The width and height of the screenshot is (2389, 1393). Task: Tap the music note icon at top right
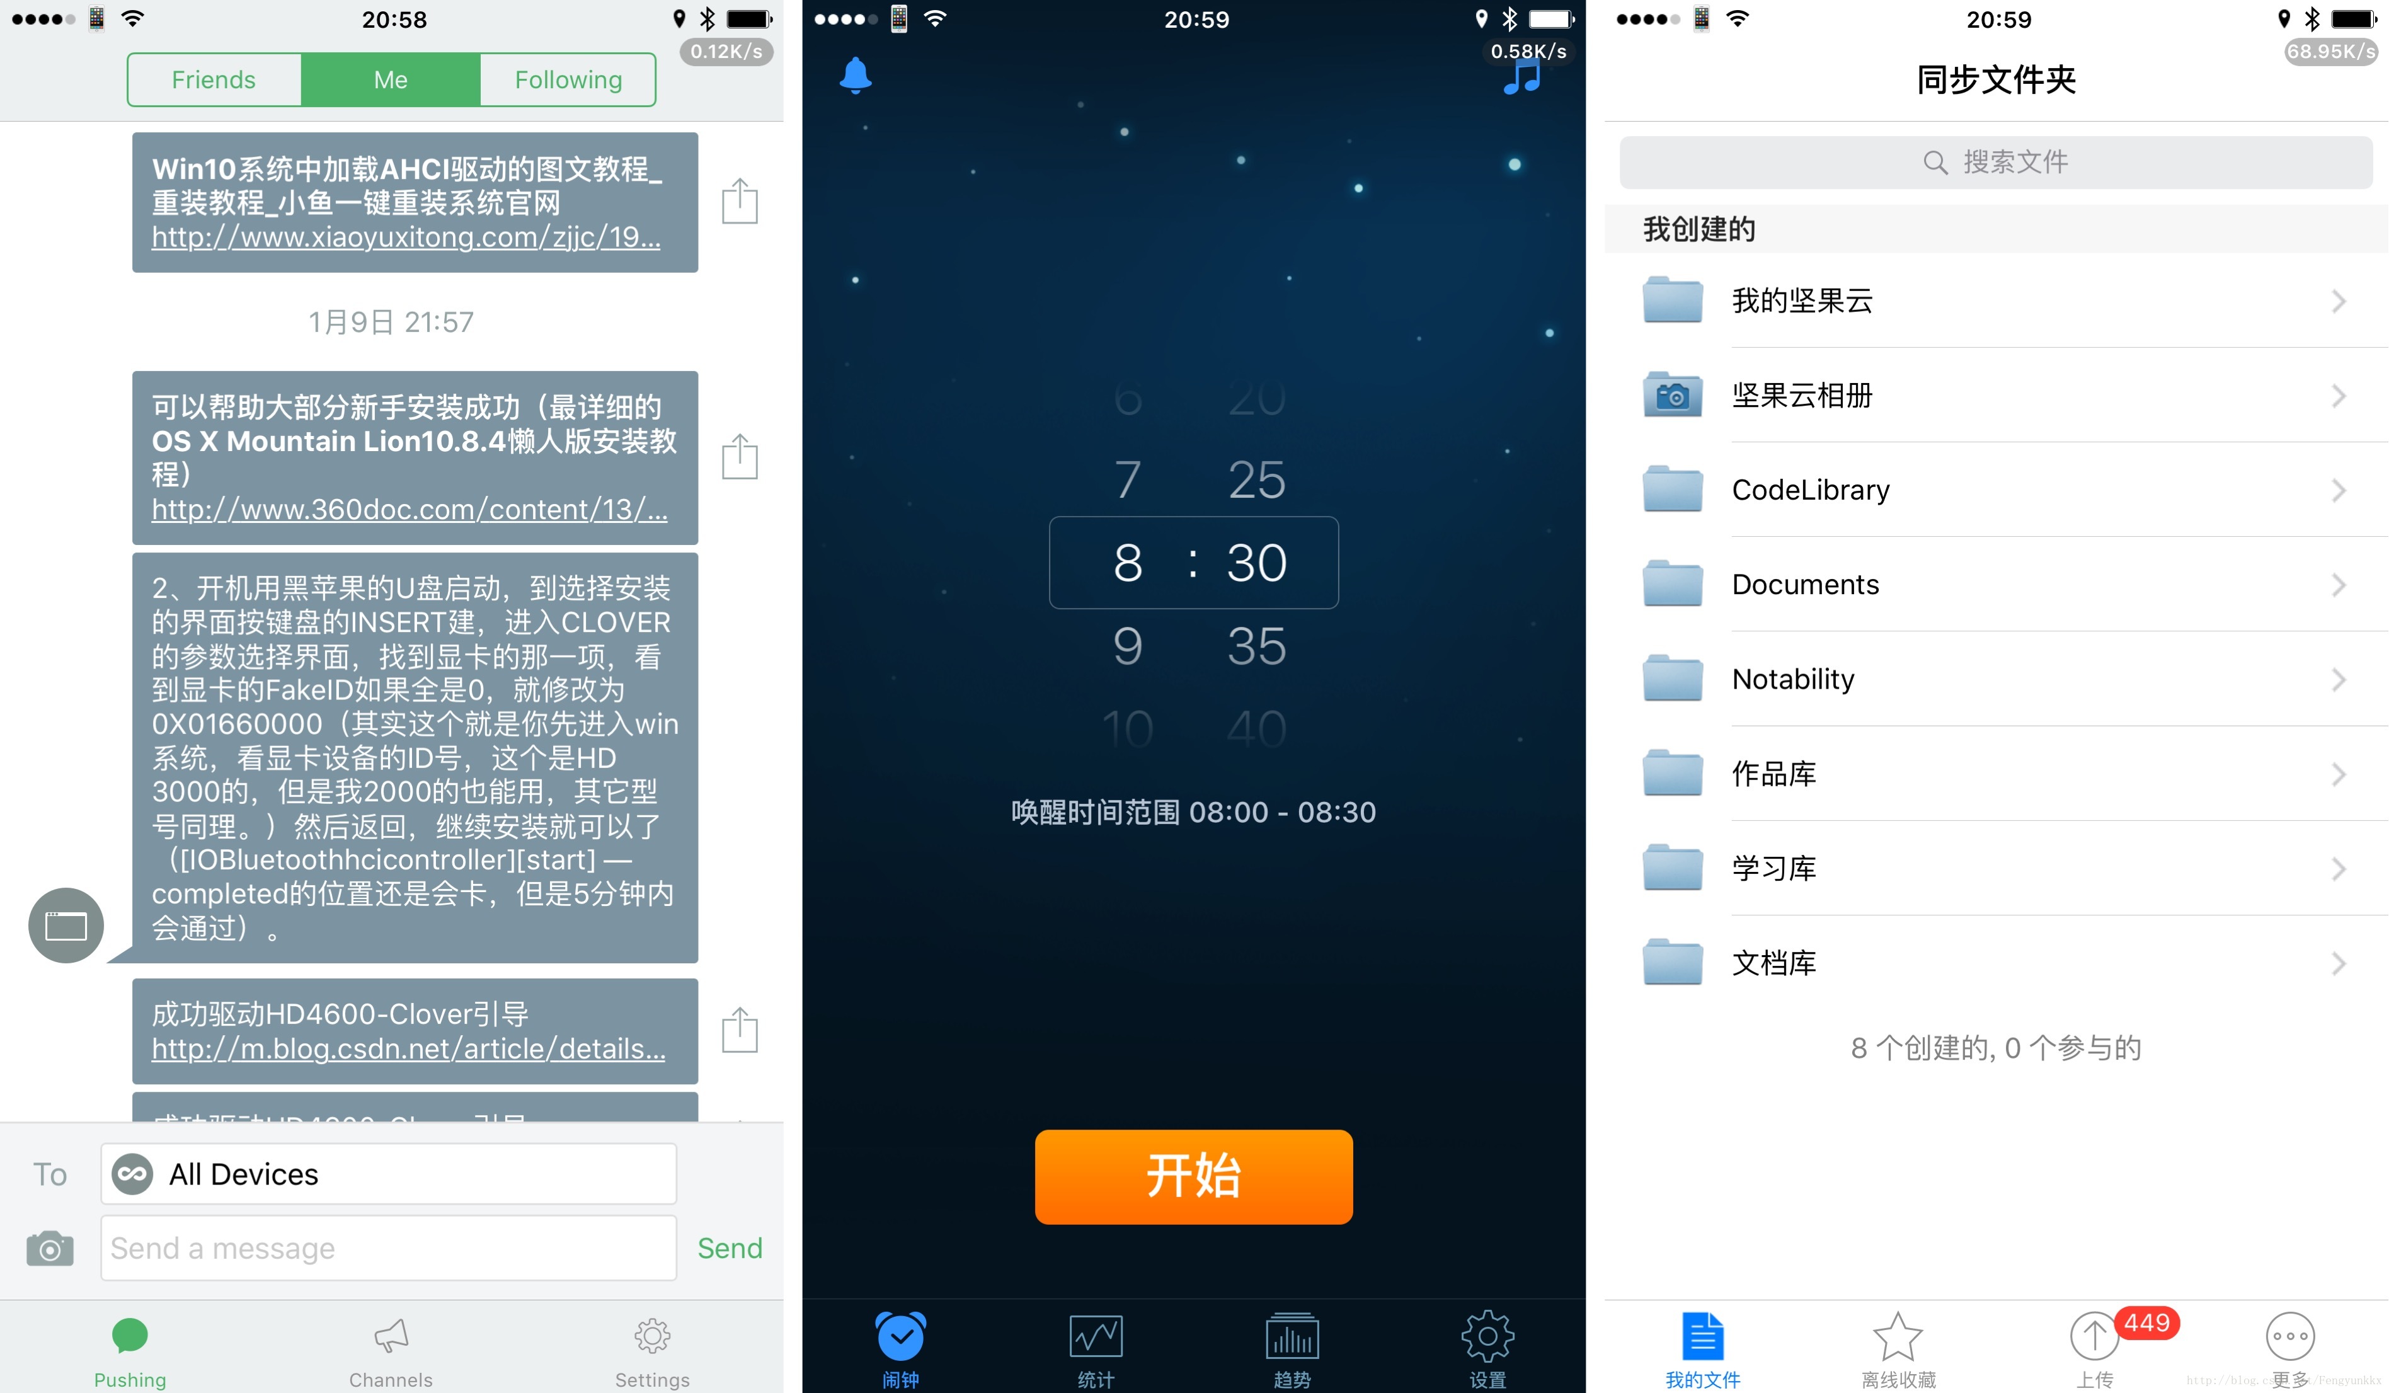pos(1522,78)
